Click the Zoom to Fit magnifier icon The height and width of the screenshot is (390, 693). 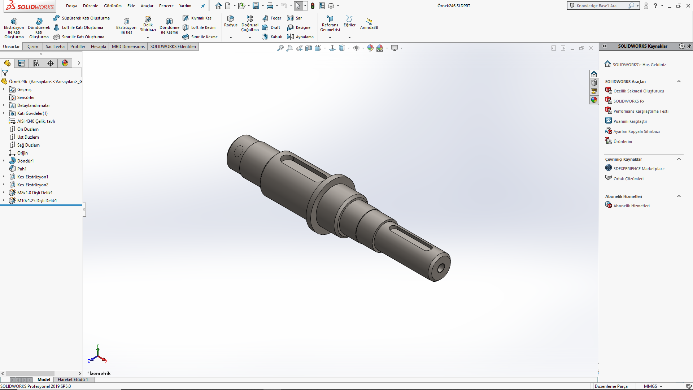[280, 48]
